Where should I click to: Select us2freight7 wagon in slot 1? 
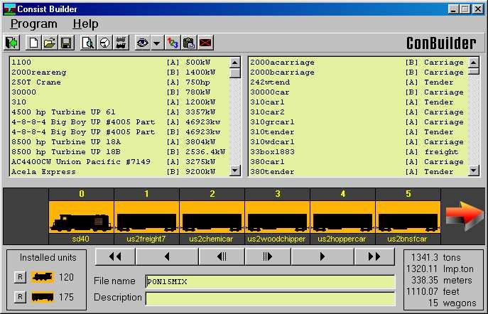[146, 217]
